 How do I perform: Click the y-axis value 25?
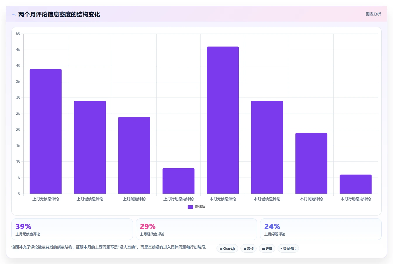pyautogui.click(x=18, y=114)
